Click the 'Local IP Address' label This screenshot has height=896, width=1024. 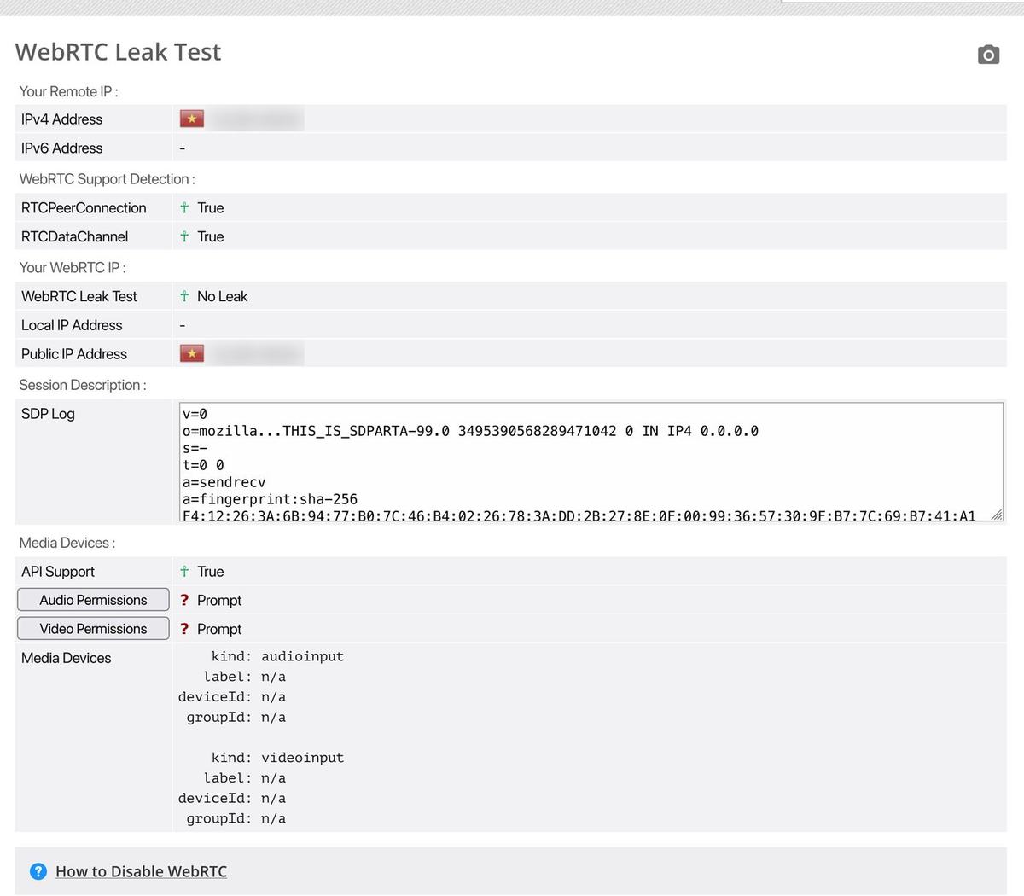[72, 325]
